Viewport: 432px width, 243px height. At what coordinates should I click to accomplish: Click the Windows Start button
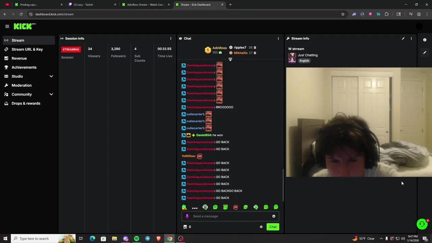pos(5,239)
